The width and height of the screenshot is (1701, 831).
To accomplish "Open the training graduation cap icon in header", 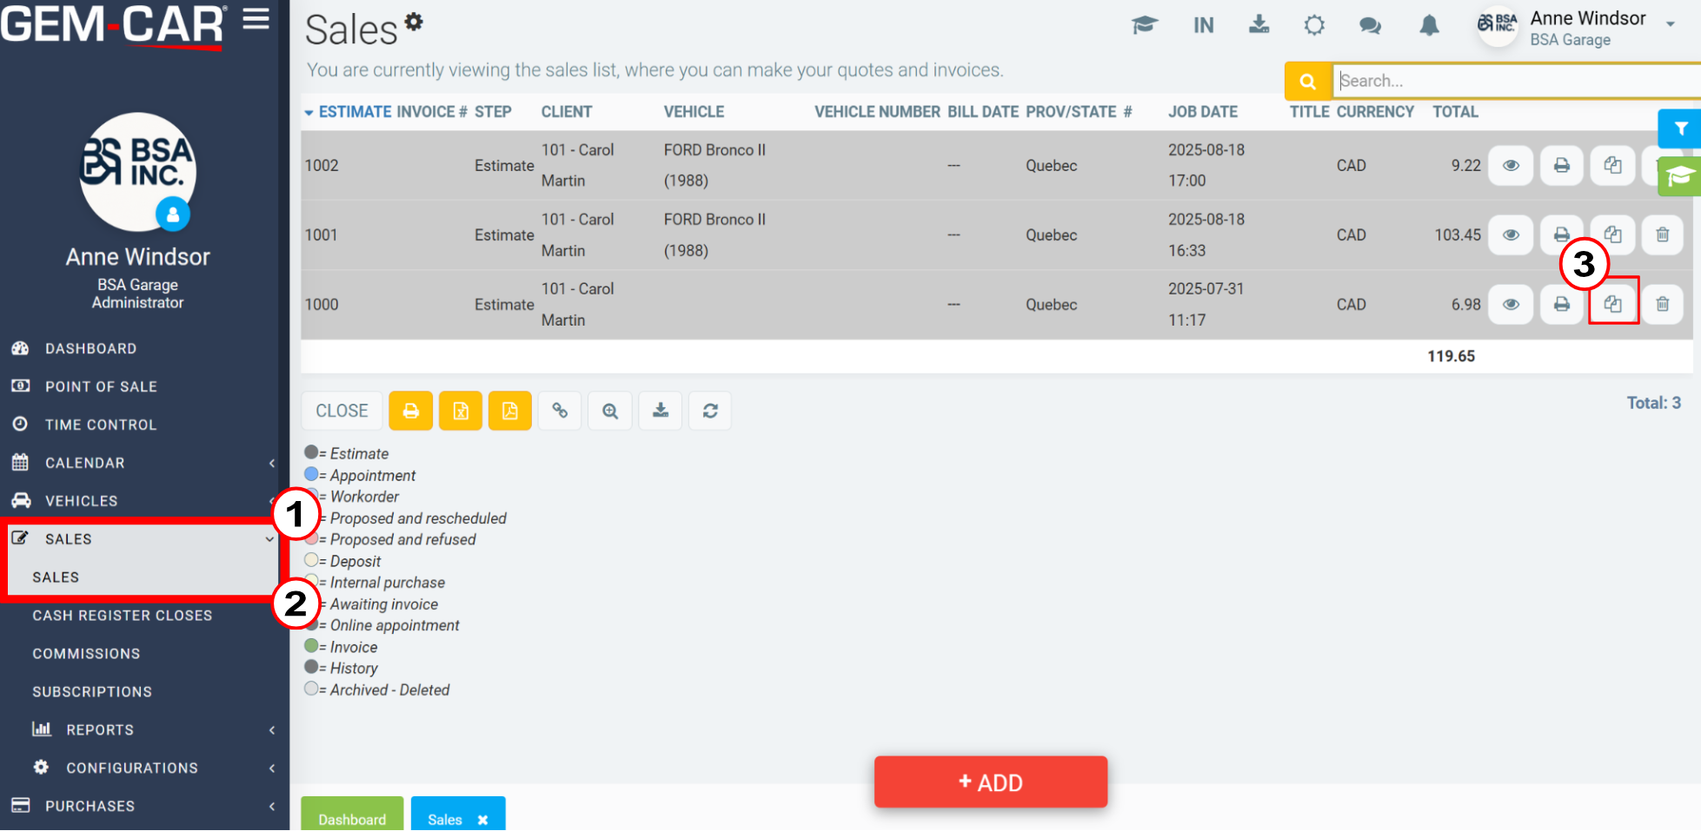I will [1145, 25].
